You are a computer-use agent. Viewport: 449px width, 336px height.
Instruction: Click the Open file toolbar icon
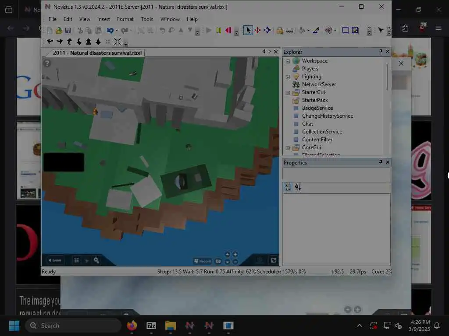coord(59,30)
